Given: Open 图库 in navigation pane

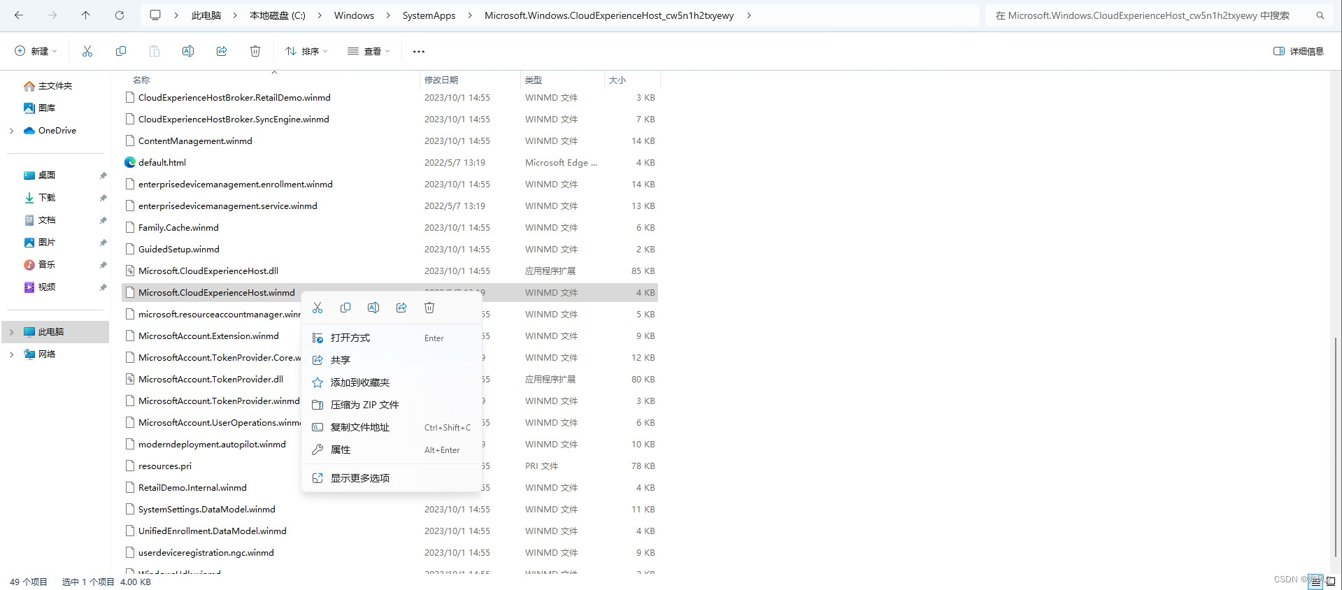Looking at the screenshot, I should pyautogui.click(x=48, y=108).
